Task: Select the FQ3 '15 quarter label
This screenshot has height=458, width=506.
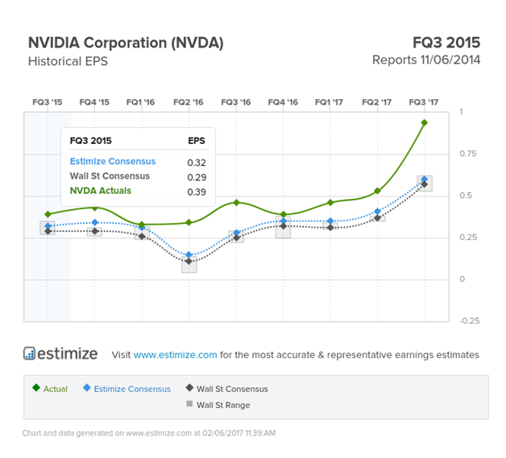Action: [48, 103]
